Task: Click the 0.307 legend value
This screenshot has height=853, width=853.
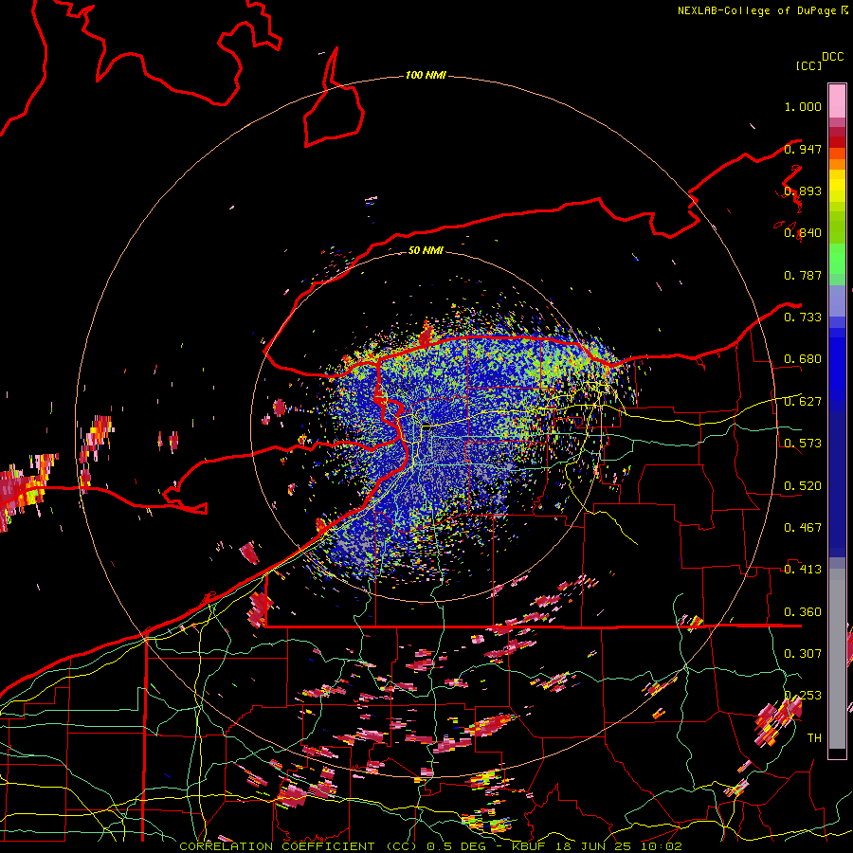Action: pyautogui.click(x=803, y=653)
